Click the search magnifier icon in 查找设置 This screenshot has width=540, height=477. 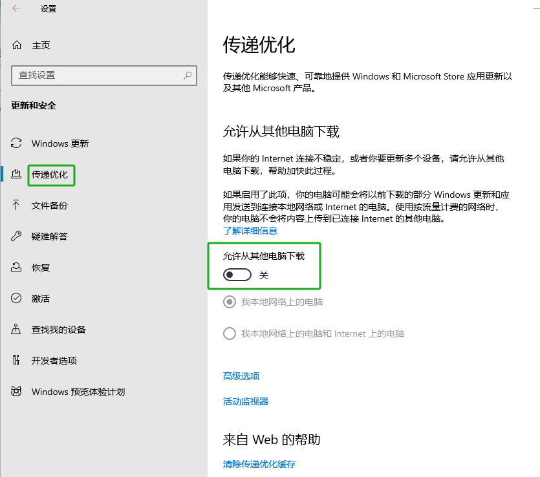point(188,75)
